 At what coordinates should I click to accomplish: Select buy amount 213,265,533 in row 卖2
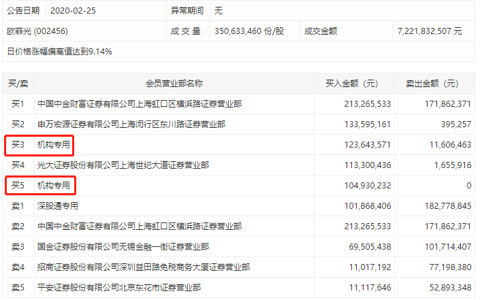(x=368, y=227)
